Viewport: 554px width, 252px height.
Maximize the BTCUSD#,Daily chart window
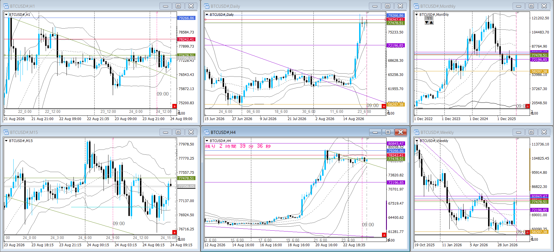(x=388, y=6)
